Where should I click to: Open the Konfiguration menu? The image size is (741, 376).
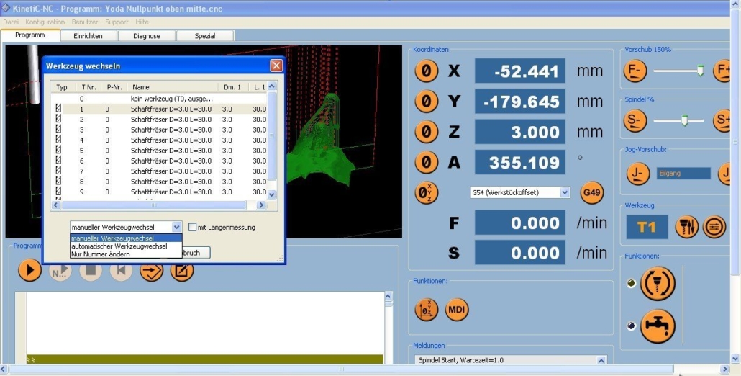(45, 22)
